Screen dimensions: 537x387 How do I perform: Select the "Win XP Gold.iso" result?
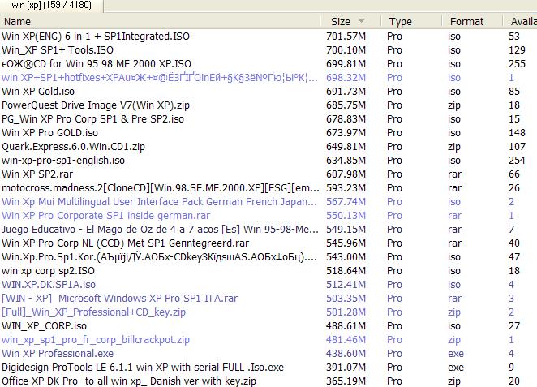(x=38, y=92)
